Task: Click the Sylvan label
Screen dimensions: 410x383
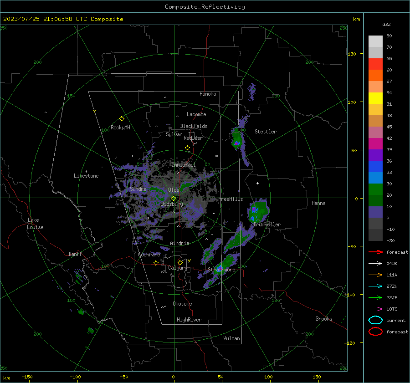Action: point(174,135)
